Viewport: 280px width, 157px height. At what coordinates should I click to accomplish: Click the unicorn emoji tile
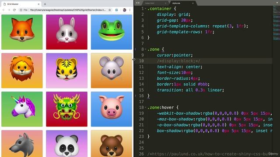point(22,109)
